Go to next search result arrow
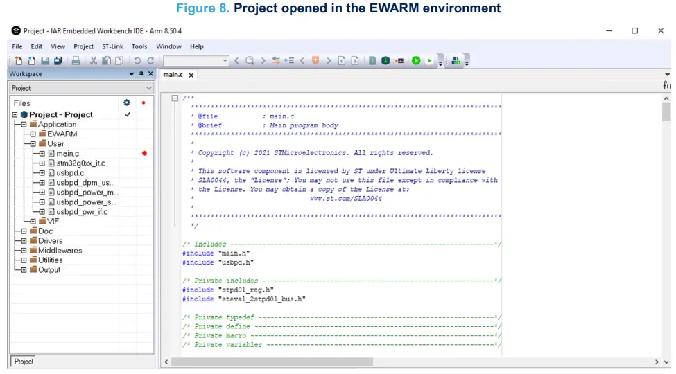Viewport: 676px width, 374px height. (x=263, y=61)
